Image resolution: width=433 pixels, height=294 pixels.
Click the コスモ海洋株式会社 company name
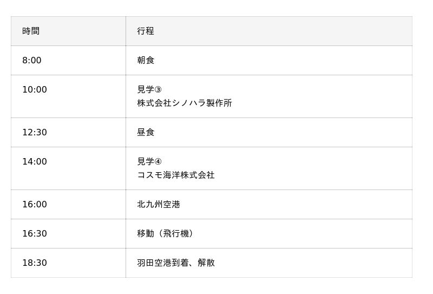point(176,175)
